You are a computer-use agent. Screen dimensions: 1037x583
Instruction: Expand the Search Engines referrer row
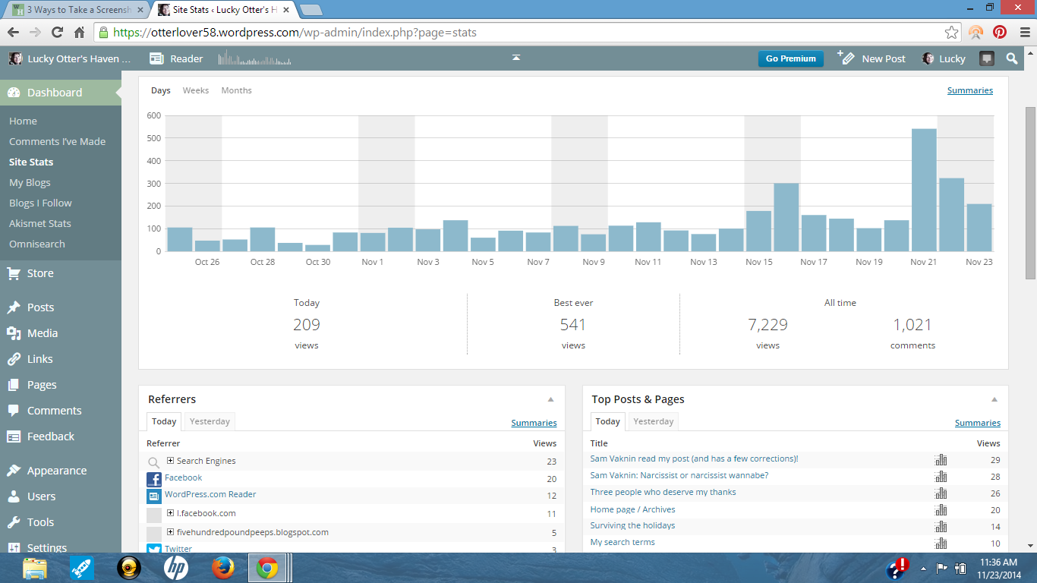tap(170, 461)
